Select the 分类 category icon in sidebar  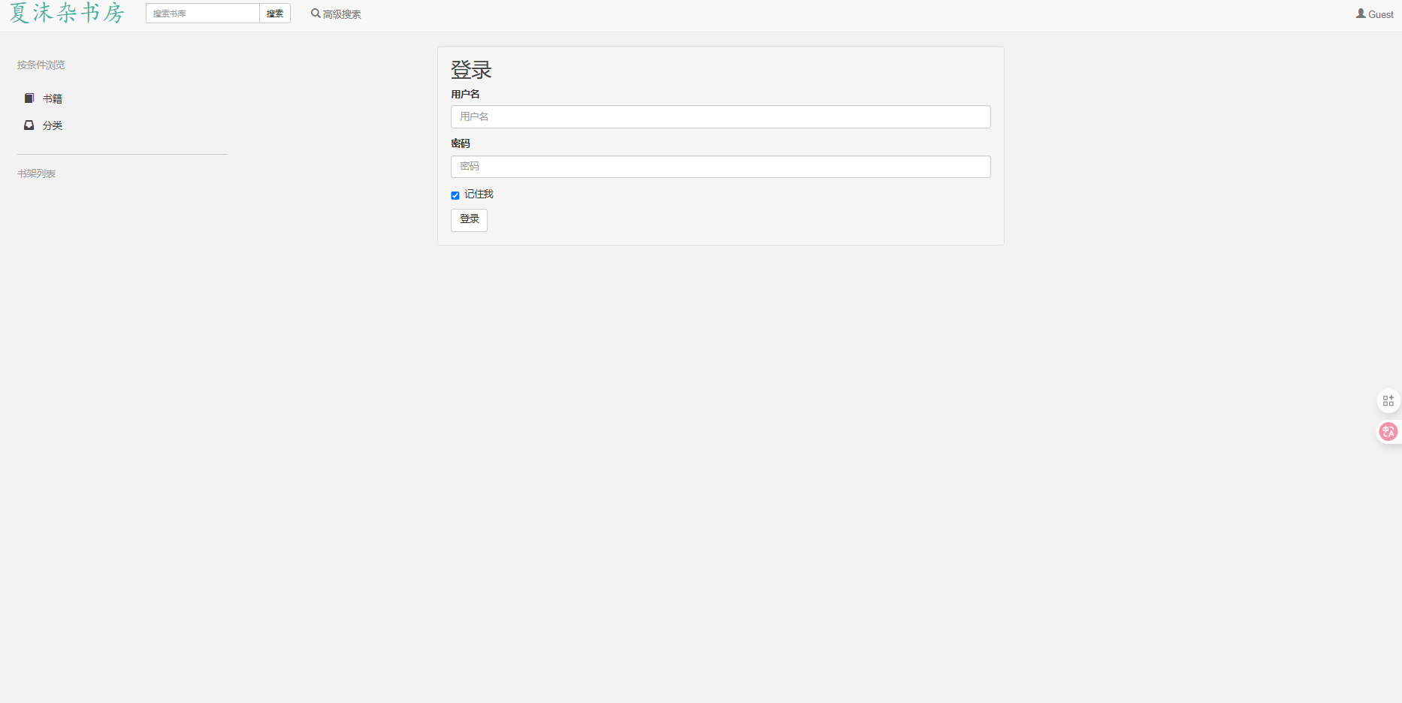pos(29,125)
